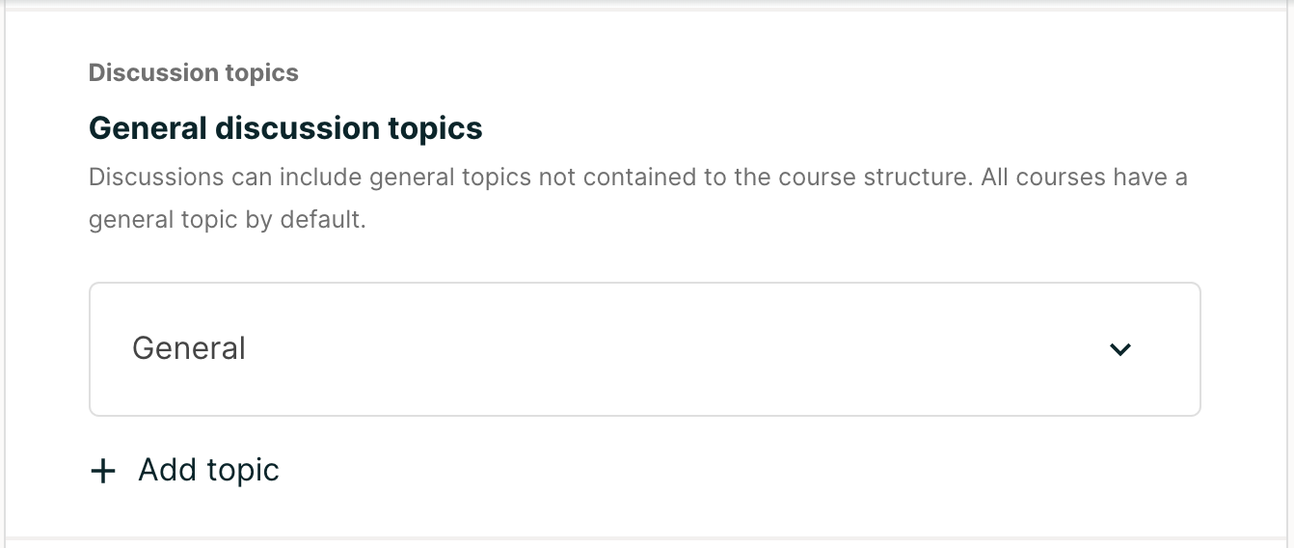The height and width of the screenshot is (548, 1294).
Task: Click the text 'general topic by default.'
Action: tap(228, 220)
